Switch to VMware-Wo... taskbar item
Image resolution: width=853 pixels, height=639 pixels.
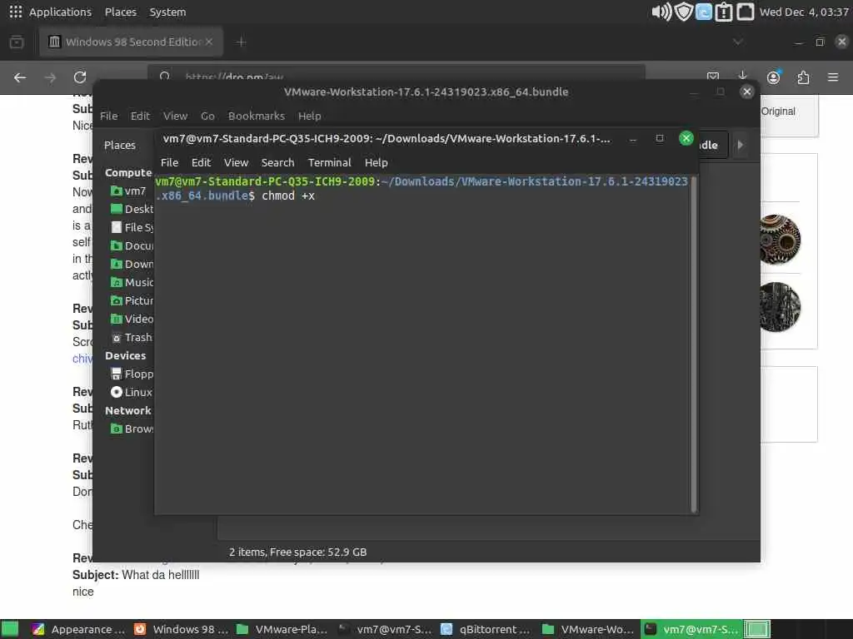[589, 629]
